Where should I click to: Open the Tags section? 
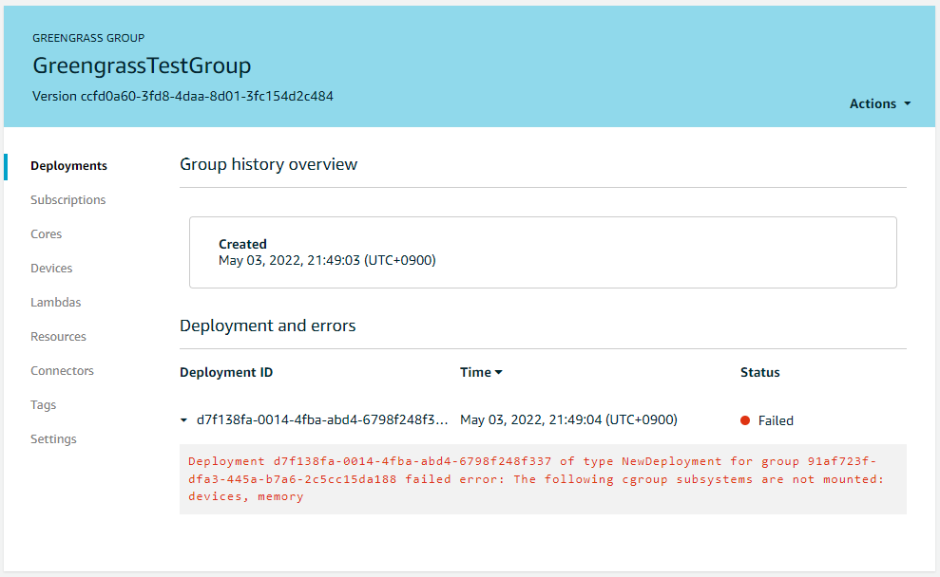(x=43, y=404)
